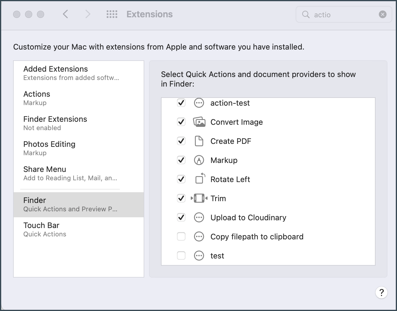Uncheck Upload to Cloudinary checkbox
The width and height of the screenshot is (397, 311).
click(181, 218)
